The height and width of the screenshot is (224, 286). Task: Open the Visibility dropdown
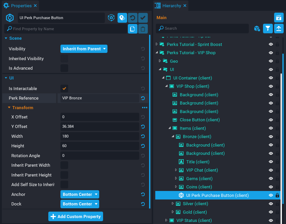(84, 49)
